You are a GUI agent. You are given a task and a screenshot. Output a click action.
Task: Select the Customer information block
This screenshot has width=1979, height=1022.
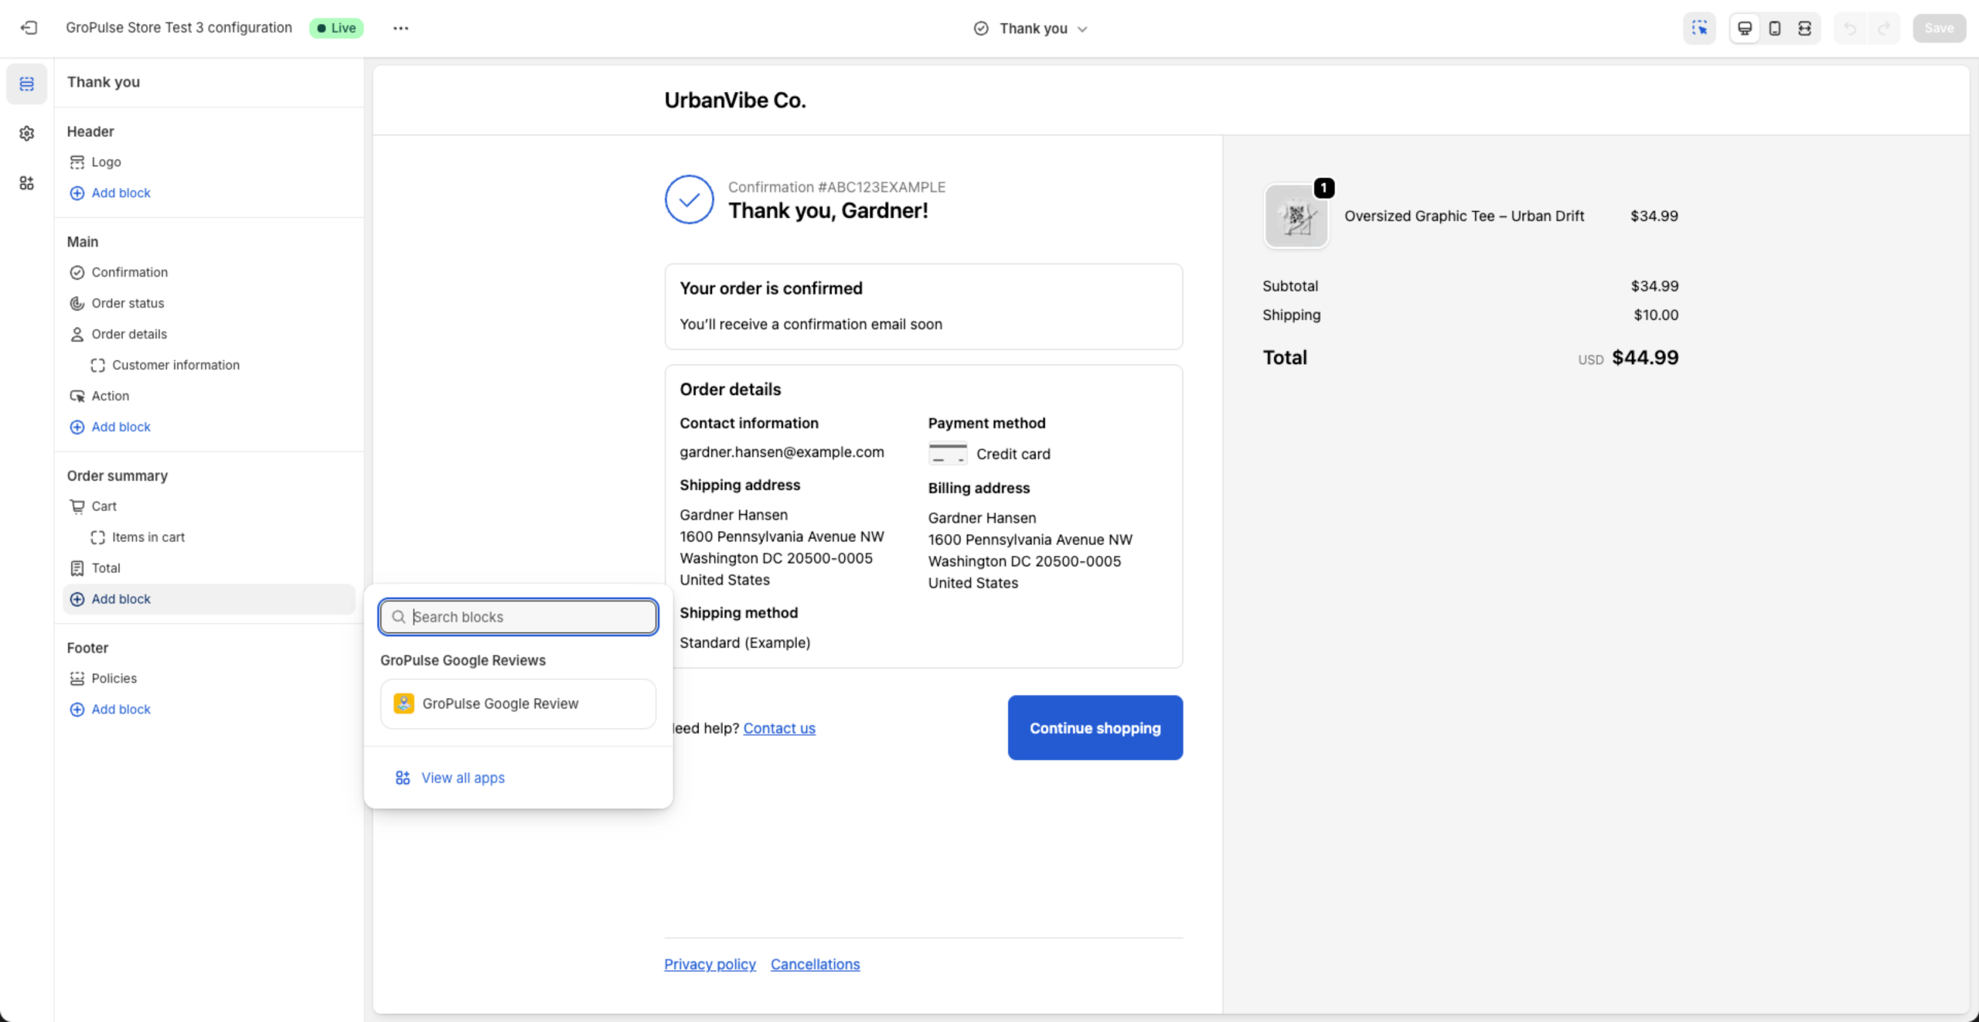175,365
